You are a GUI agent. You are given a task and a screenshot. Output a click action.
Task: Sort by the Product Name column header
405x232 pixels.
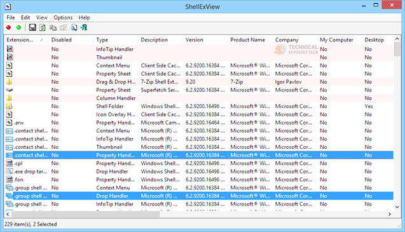251,40
